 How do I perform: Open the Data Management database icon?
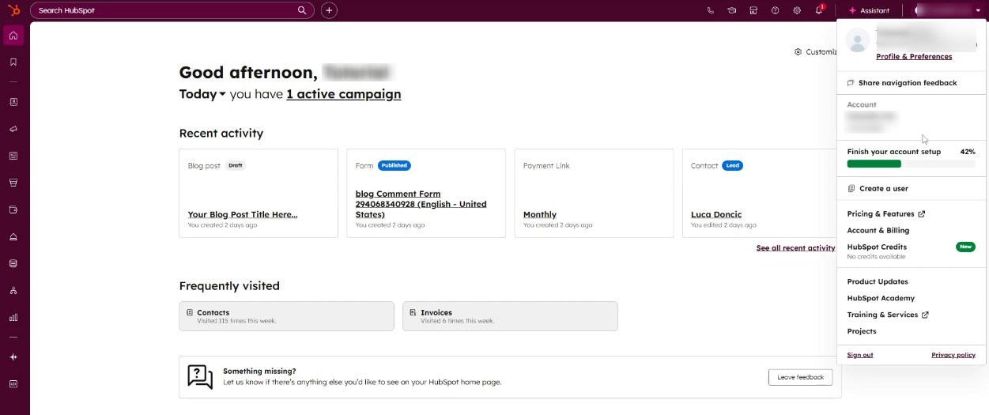pos(13,263)
